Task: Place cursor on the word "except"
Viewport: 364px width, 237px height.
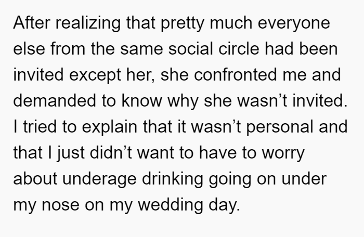Action: [x=95, y=76]
